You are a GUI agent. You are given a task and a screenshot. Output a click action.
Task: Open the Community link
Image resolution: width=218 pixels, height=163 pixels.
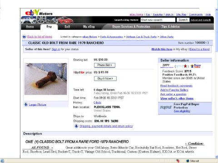point(196,14)
